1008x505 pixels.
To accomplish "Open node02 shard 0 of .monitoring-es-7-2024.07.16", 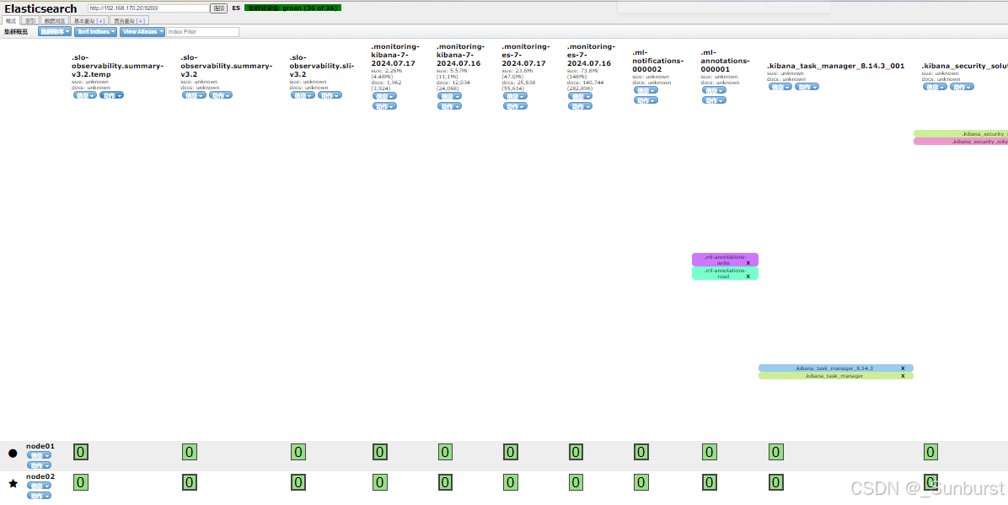I will (576, 482).
